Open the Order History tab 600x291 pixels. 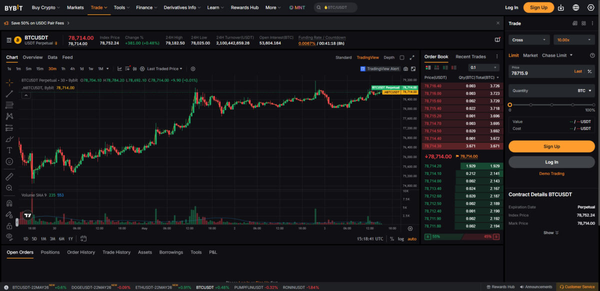click(81, 252)
